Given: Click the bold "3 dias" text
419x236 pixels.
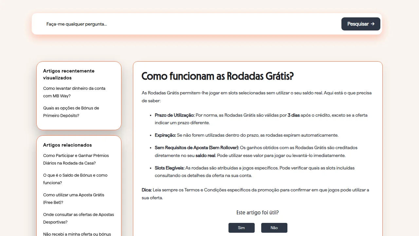Looking at the screenshot, I should (x=294, y=115).
